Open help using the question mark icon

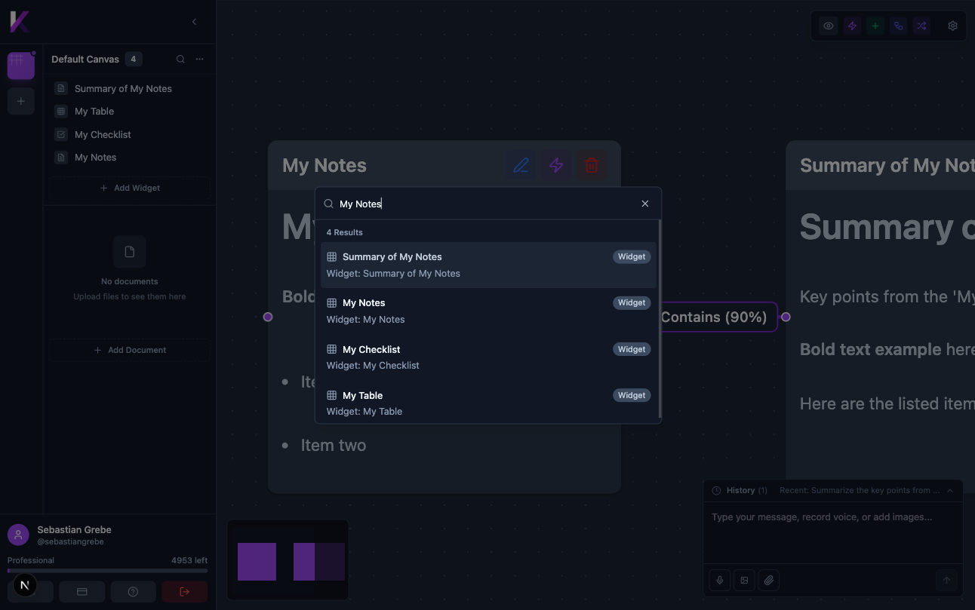pyautogui.click(x=133, y=591)
